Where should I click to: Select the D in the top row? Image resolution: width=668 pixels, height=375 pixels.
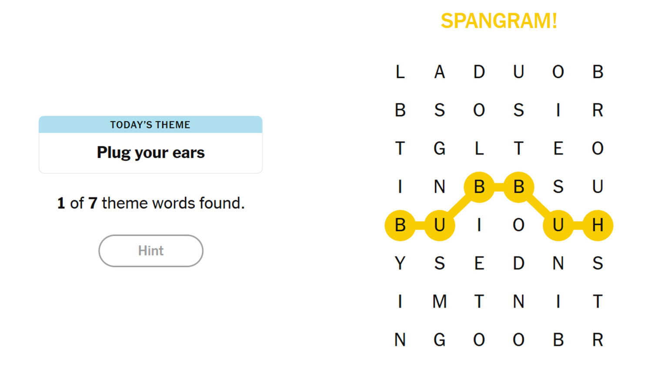pyautogui.click(x=479, y=72)
